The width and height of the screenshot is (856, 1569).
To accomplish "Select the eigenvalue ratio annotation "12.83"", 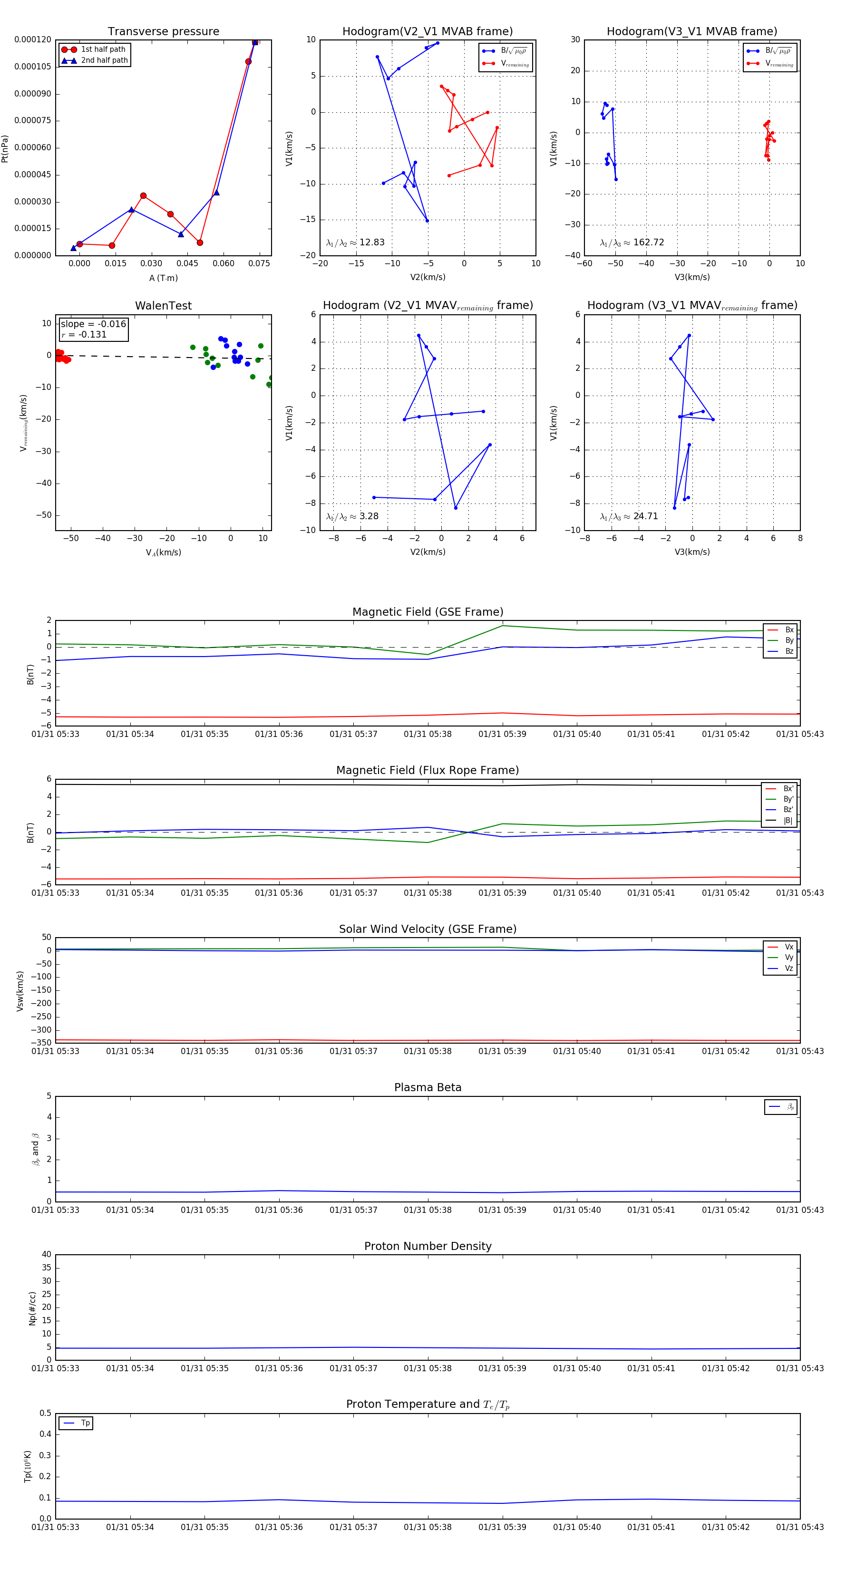I will [x=355, y=242].
